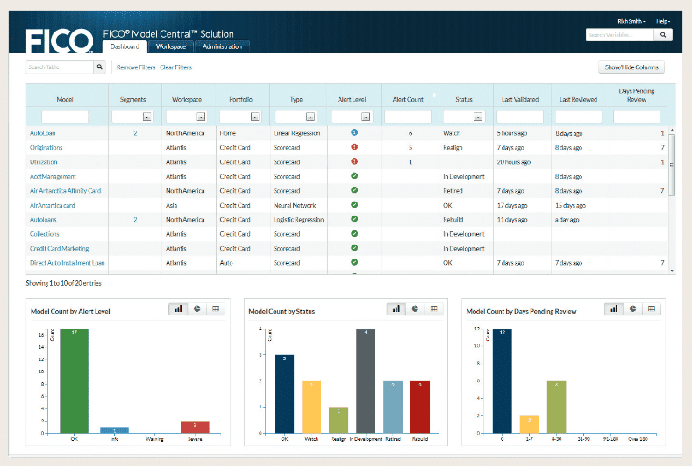The height and width of the screenshot is (475, 692).
Task: Click the Last Validated filter text box
Action: pyautogui.click(x=520, y=117)
